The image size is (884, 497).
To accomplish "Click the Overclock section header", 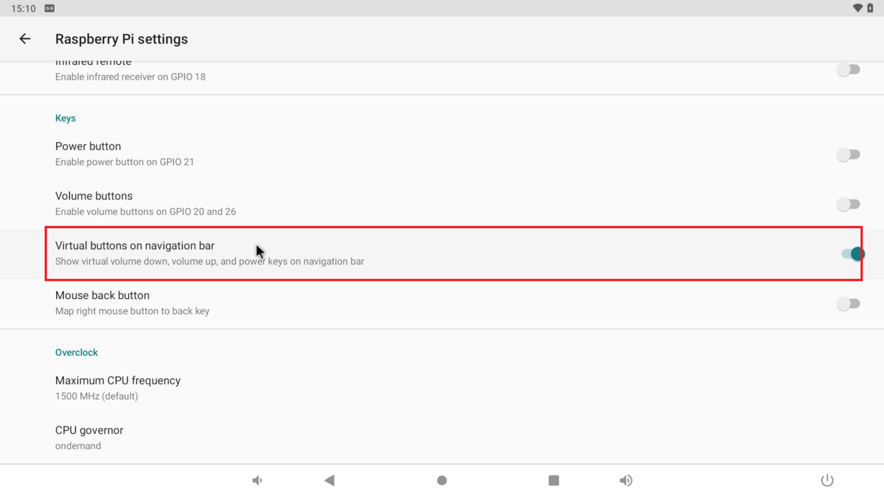I will click(77, 353).
